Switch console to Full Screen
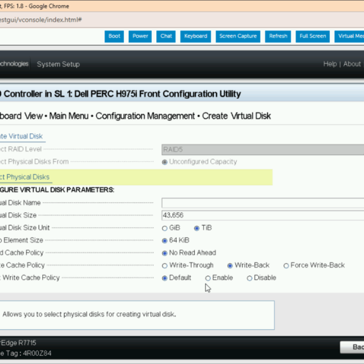Screen dimensions: 364x364 (312, 36)
